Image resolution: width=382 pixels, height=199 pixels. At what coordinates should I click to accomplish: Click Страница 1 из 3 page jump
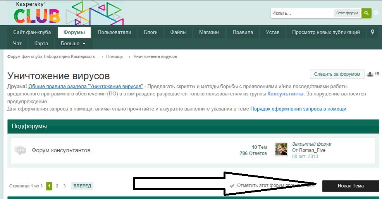point(26,186)
